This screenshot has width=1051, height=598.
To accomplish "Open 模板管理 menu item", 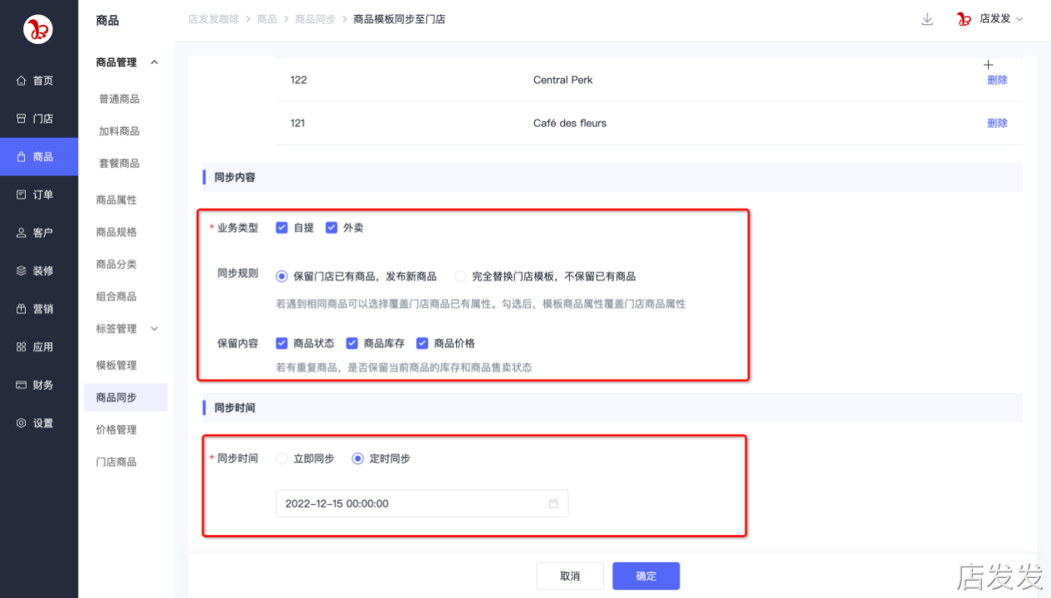I will (x=116, y=365).
